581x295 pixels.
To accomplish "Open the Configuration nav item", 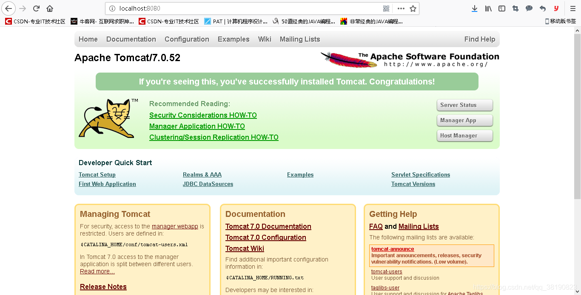I will click(x=187, y=39).
